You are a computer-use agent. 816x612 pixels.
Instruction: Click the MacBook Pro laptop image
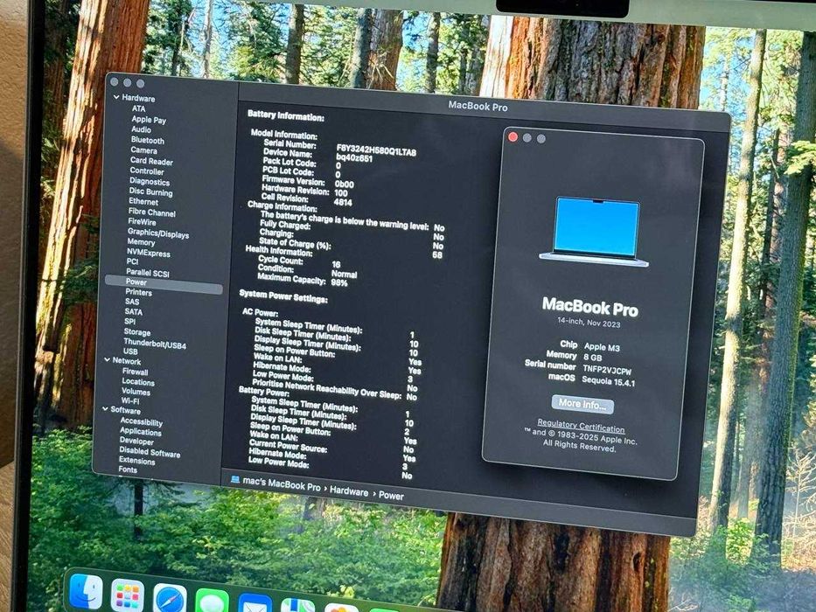[x=596, y=232]
